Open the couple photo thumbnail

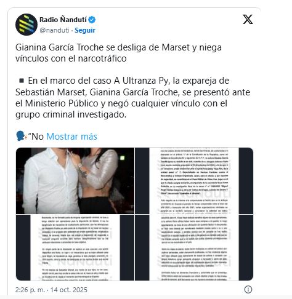(75, 181)
